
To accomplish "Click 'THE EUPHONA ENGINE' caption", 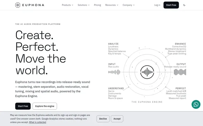I will pos(147,102).
